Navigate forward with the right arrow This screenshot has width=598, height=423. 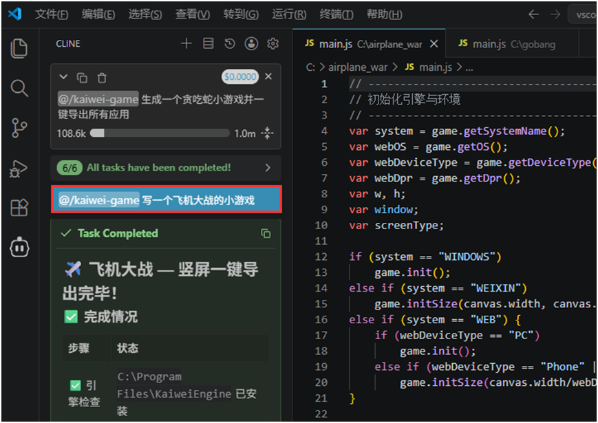click(x=555, y=14)
